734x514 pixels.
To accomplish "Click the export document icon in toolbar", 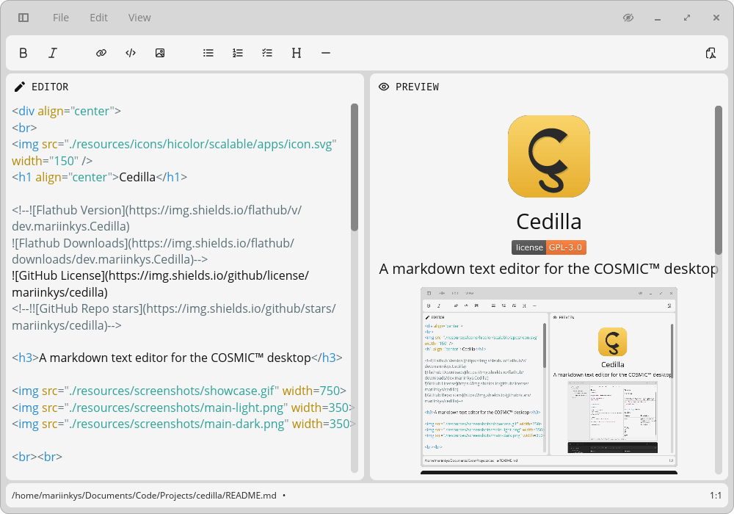I will click(710, 53).
